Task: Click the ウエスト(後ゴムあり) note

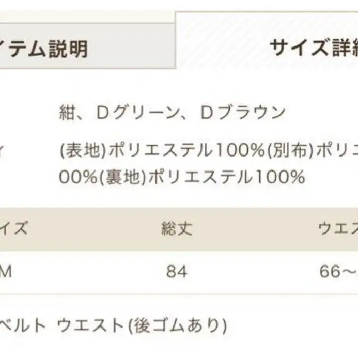Action: click(x=142, y=325)
